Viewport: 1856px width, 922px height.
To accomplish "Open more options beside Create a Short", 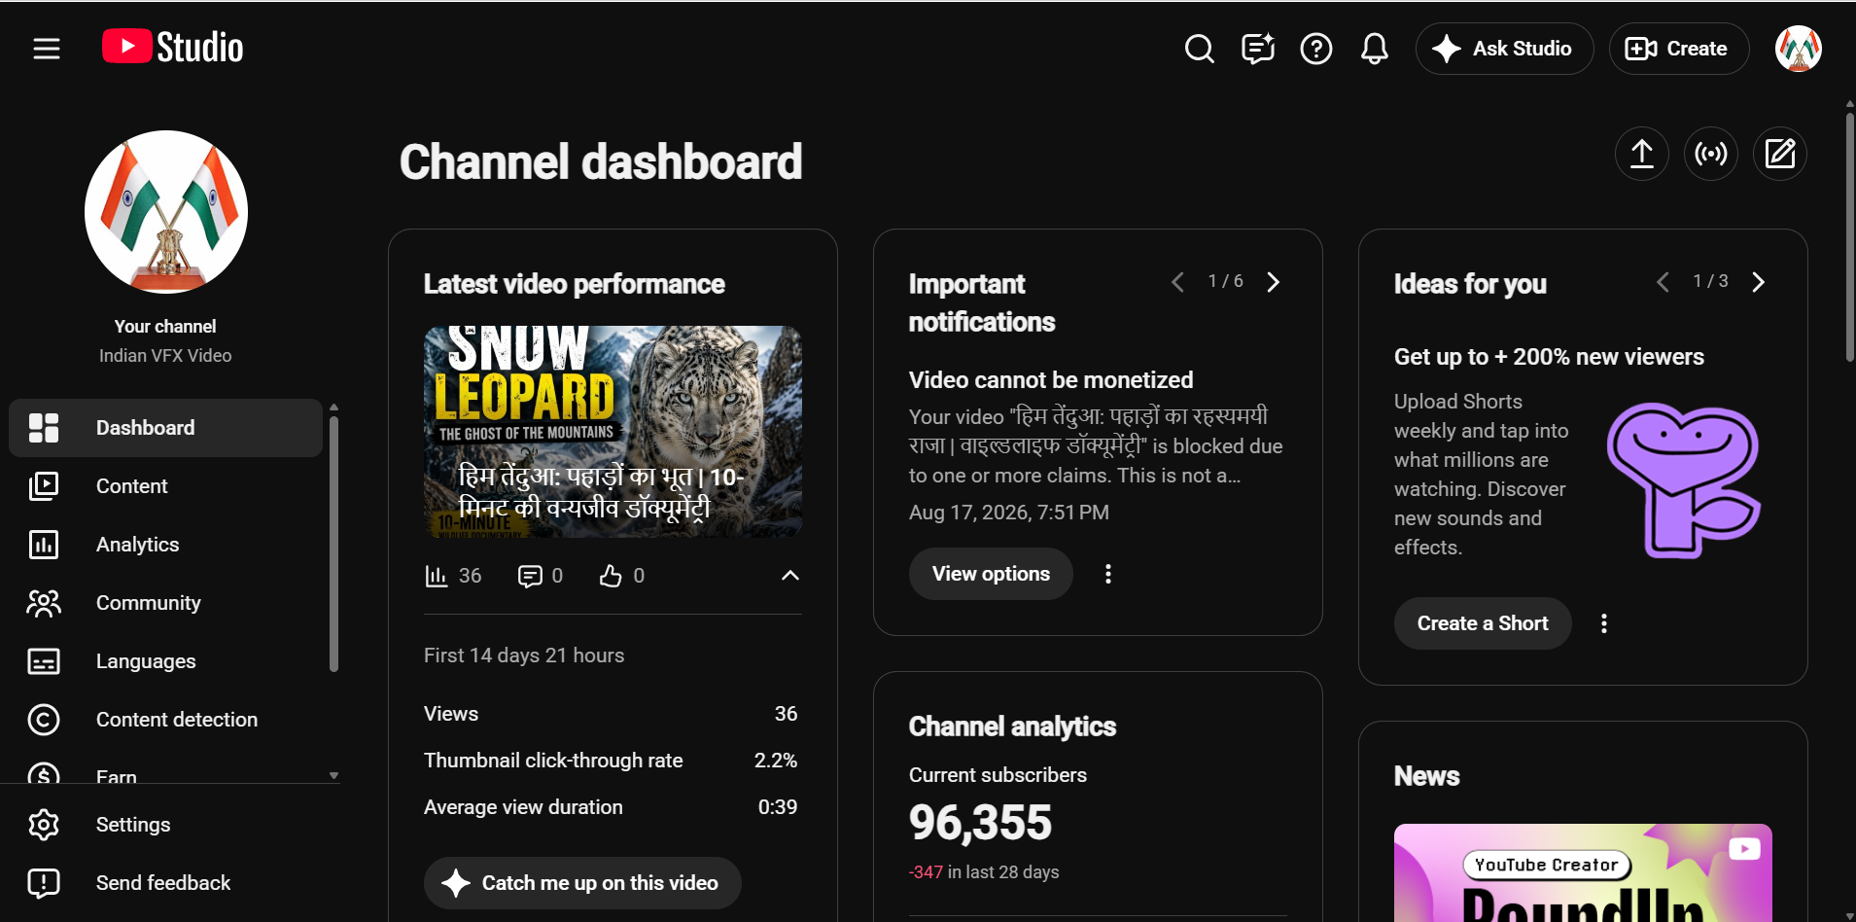I will pos(1604,623).
